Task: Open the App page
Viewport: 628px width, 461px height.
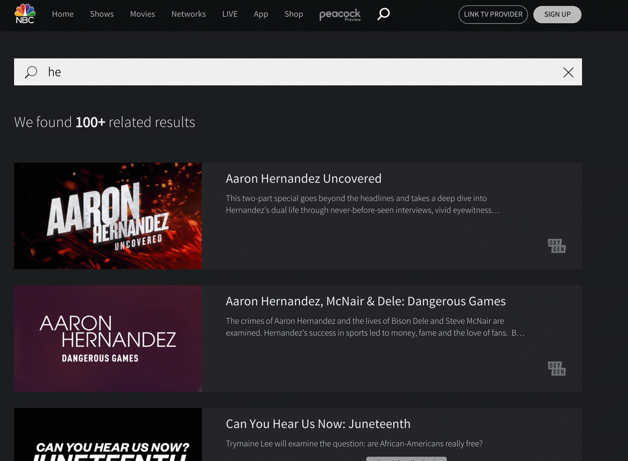Action: coord(261,14)
